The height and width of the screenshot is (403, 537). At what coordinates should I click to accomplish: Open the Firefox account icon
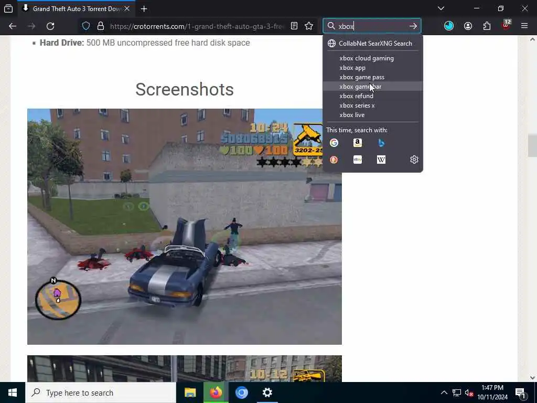(468, 26)
